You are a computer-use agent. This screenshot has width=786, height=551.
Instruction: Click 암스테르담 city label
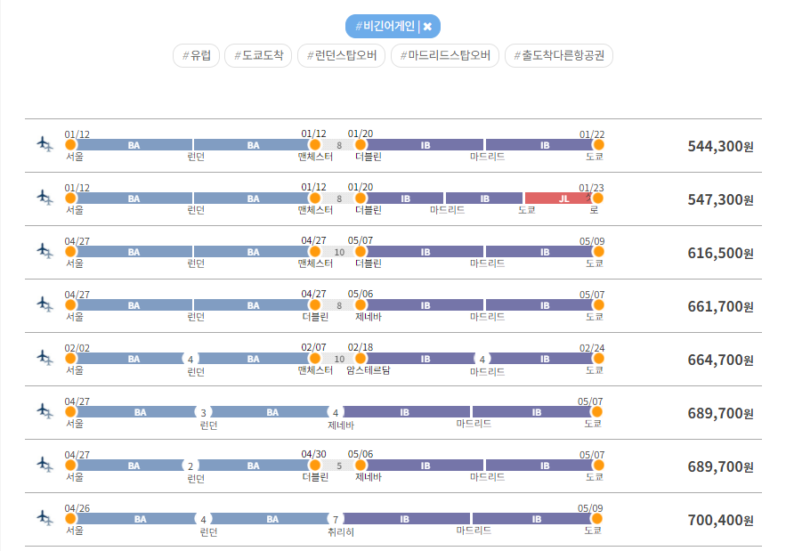369,370
